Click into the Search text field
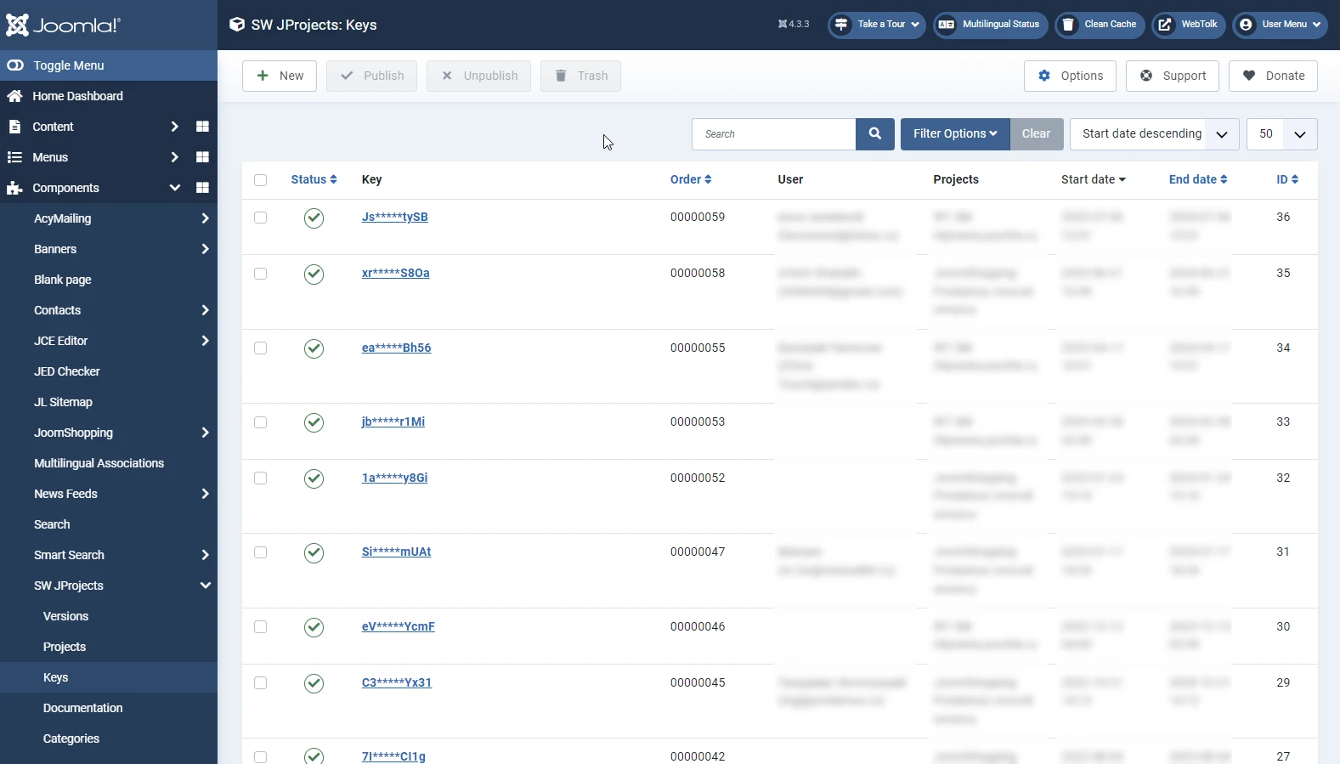This screenshot has width=1340, height=764. pos(773,134)
